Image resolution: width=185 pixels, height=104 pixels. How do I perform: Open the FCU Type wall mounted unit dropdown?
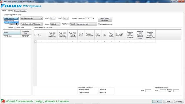(x=83, y=24)
